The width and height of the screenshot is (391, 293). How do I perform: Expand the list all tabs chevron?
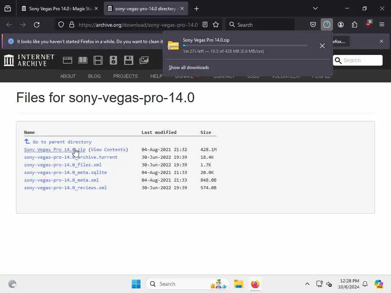[x=315, y=9]
